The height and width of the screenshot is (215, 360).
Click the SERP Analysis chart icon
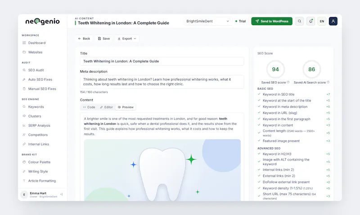pyautogui.click(x=24, y=126)
